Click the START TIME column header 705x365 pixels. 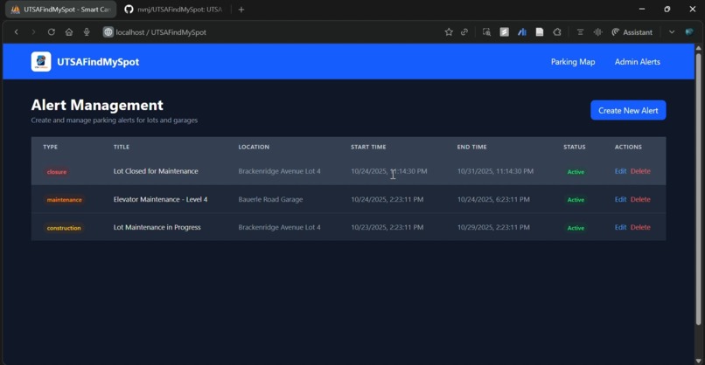click(x=368, y=147)
